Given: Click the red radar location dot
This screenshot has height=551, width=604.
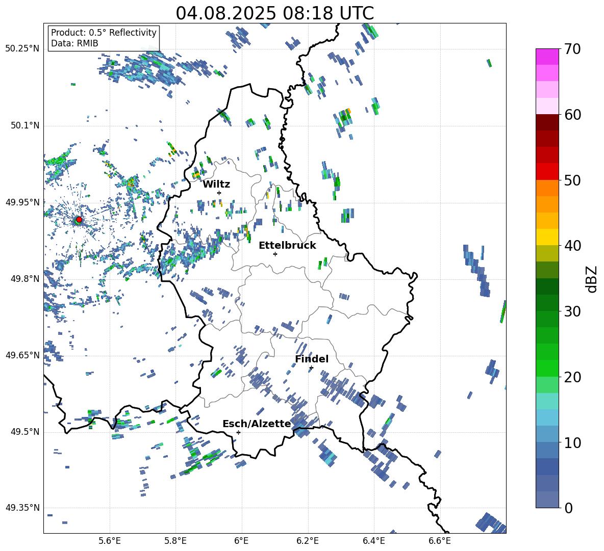Looking at the screenshot, I should [79, 220].
